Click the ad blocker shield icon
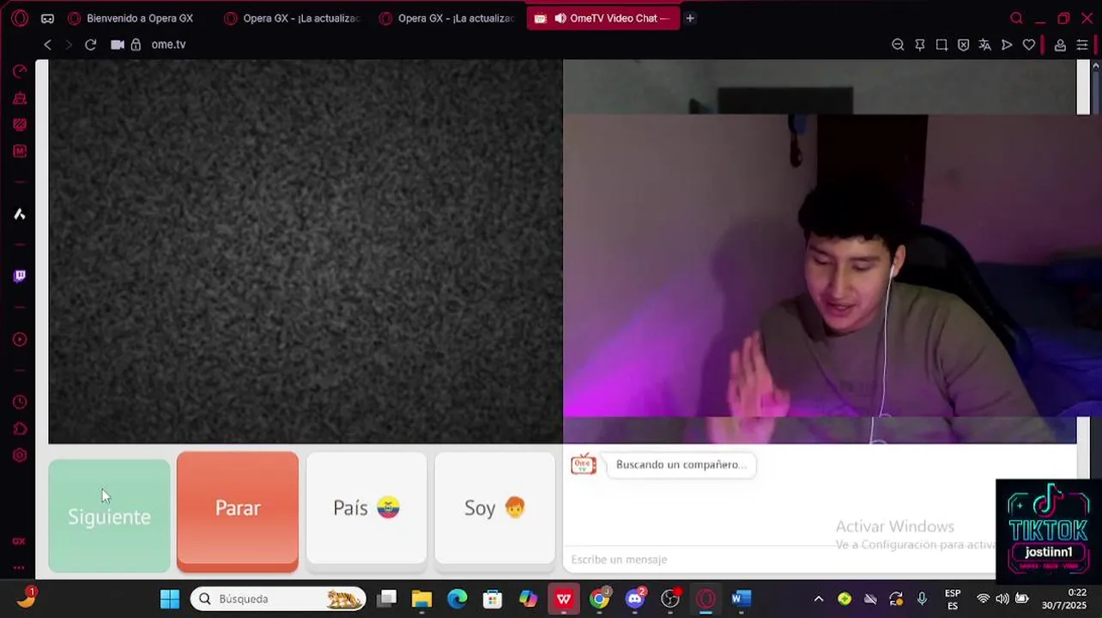This screenshot has width=1102, height=618. coord(963,45)
